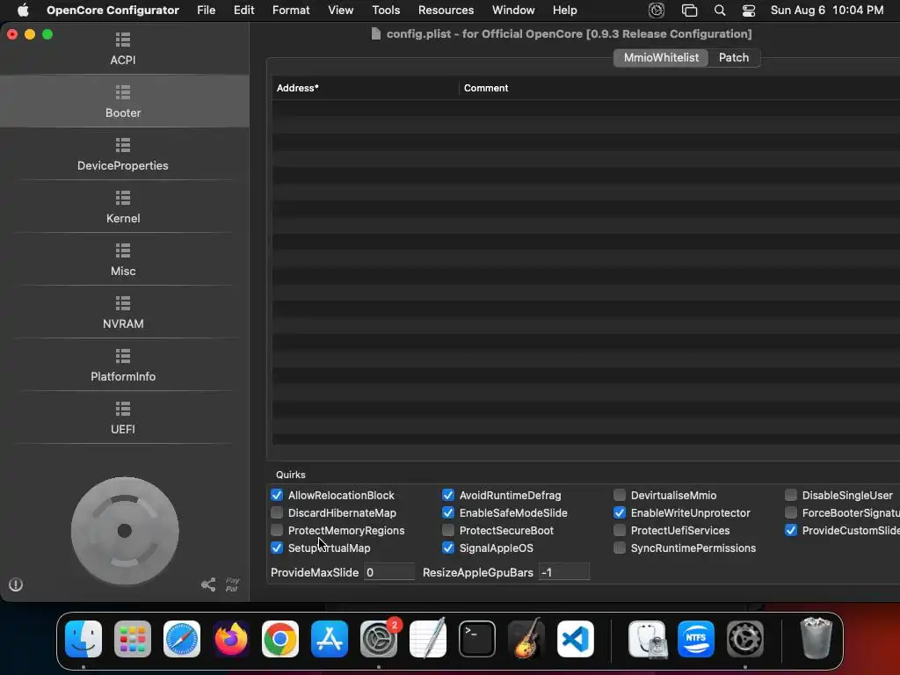
Task: Launch Terminal from the Dock
Action: (477, 639)
